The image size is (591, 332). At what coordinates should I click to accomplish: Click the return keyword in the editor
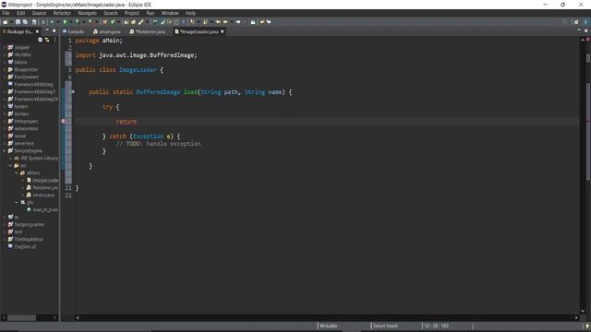(x=127, y=122)
